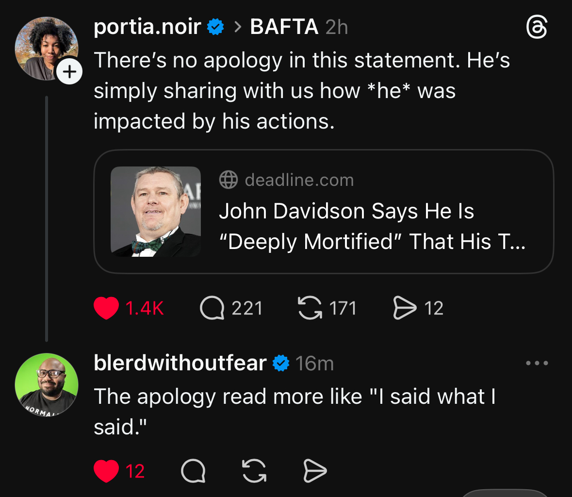Image resolution: width=572 pixels, height=497 pixels.
Task: Repost portia.noir's post with 171 reposts
Action: (310, 308)
